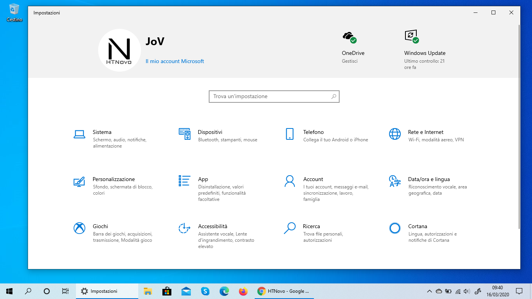Open the notification Action Center icon
This screenshot has height=299, width=532.
point(519,291)
